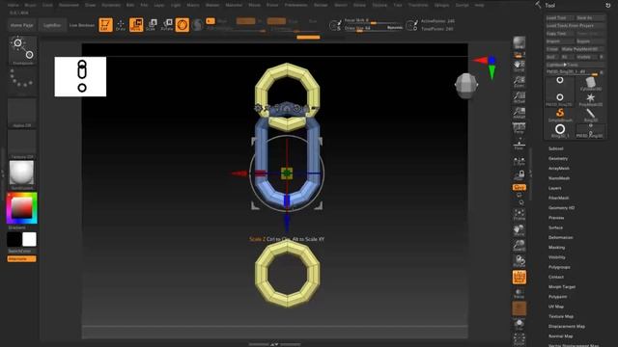
Task: Toggle the Perspective grid icon
Action: [520, 128]
